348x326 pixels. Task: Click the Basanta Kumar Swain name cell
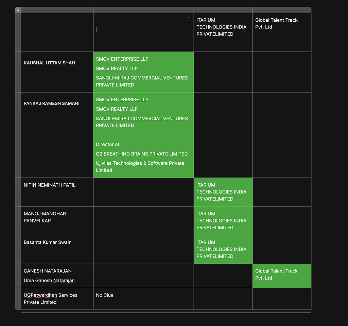click(x=57, y=249)
